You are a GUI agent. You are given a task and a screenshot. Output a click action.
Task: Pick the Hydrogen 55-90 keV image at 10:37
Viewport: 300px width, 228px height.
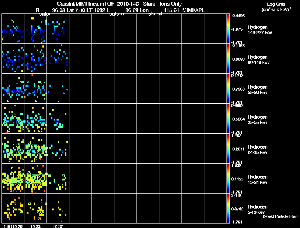point(58,89)
